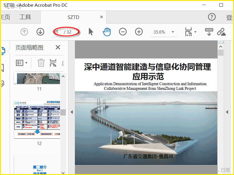Image resolution: width=234 pixels, height=175 pixels.
Task: Click the fit page width icon
Action: 188,32
